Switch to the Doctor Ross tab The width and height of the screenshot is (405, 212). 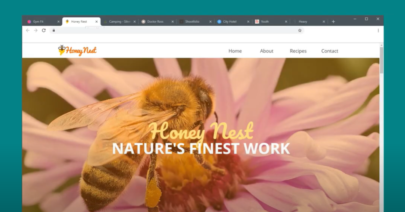tap(158, 22)
